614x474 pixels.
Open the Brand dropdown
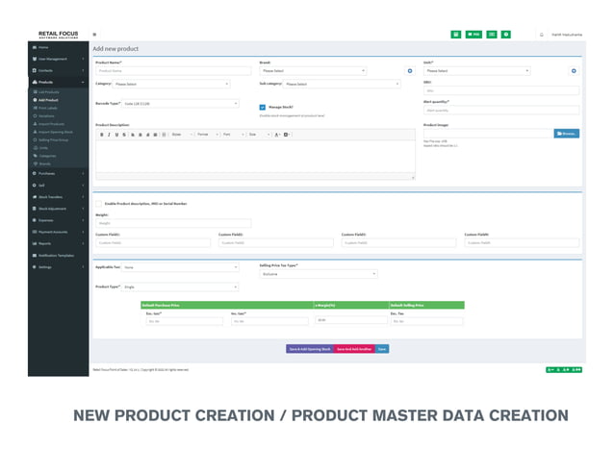(x=313, y=71)
